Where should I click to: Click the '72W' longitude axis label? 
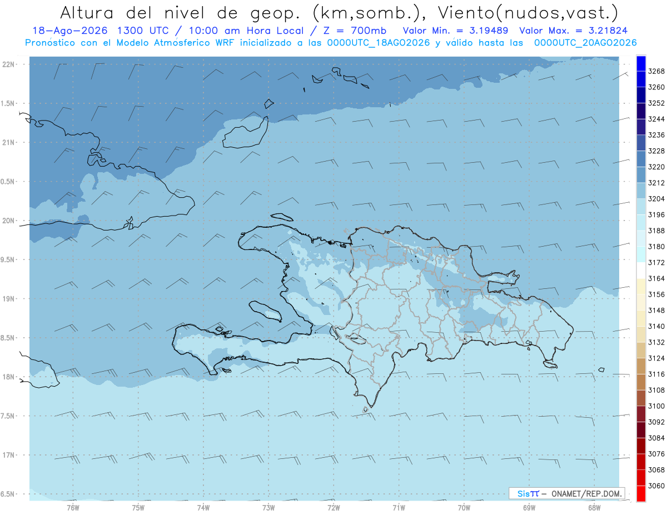333,508
